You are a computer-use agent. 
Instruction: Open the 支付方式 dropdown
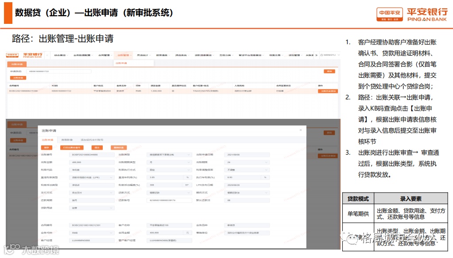click(92, 193)
